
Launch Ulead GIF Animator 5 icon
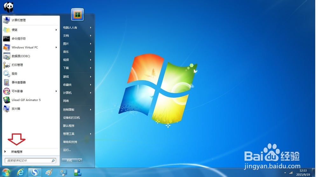[6, 100]
